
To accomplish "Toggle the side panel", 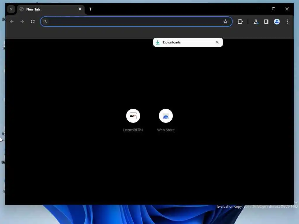I will click(266, 22).
